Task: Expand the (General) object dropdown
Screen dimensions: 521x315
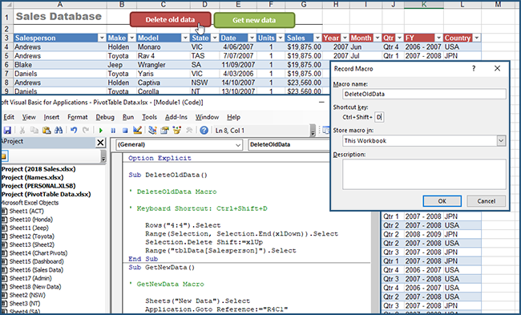Action: click(x=238, y=145)
